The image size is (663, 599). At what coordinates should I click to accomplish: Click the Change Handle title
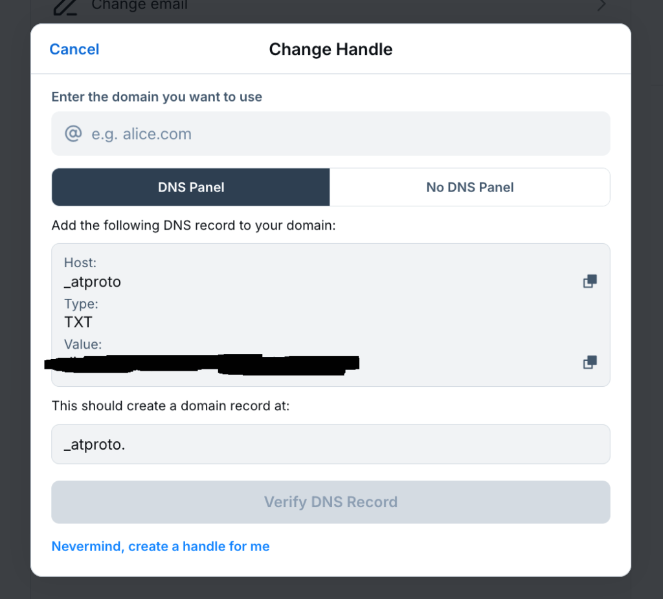click(x=331, y=49)
